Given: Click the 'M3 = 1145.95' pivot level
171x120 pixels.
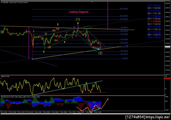Looking at the screenshot, I should pos(154,19).
